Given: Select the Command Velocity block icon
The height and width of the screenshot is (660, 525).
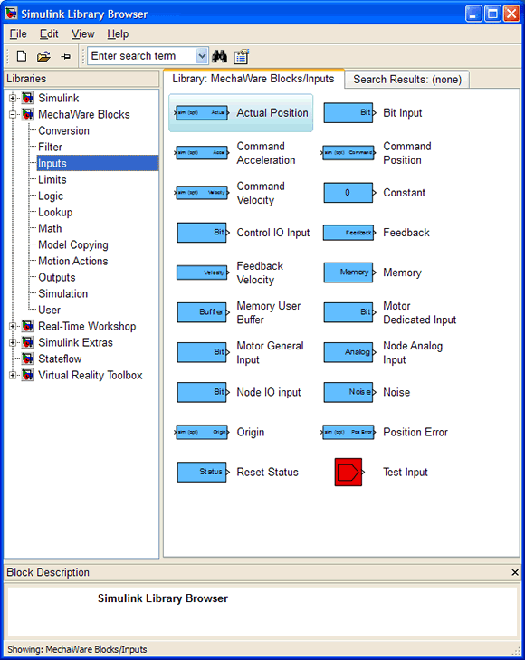Looking at the screenshot, I should click(x=202, y=193).
